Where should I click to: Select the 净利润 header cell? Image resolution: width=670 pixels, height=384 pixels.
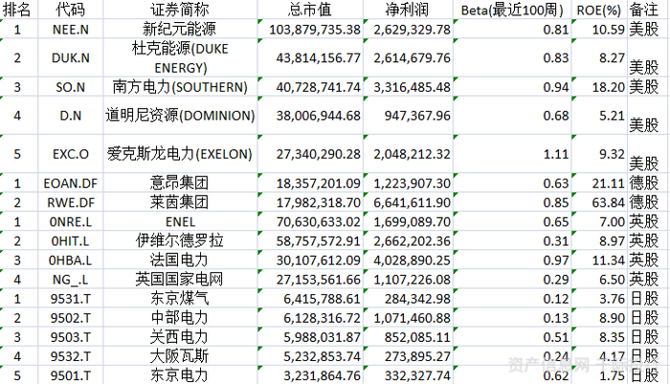408,10
